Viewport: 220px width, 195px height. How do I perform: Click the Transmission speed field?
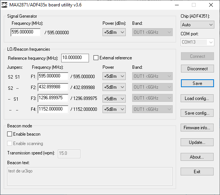coord(69,154)
